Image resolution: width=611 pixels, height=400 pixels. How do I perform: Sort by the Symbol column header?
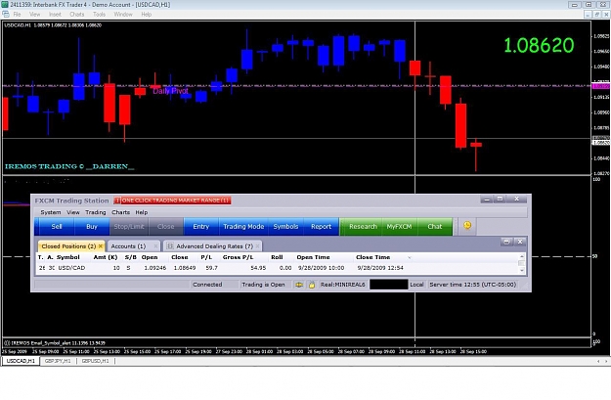(67, 257)
